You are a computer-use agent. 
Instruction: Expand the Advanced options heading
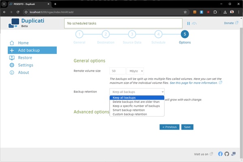tap(91, 112)
